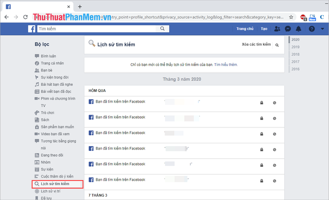Jump to year 2020 in timeline
This screenshot has height=200, width=329.
click(296, 39)
